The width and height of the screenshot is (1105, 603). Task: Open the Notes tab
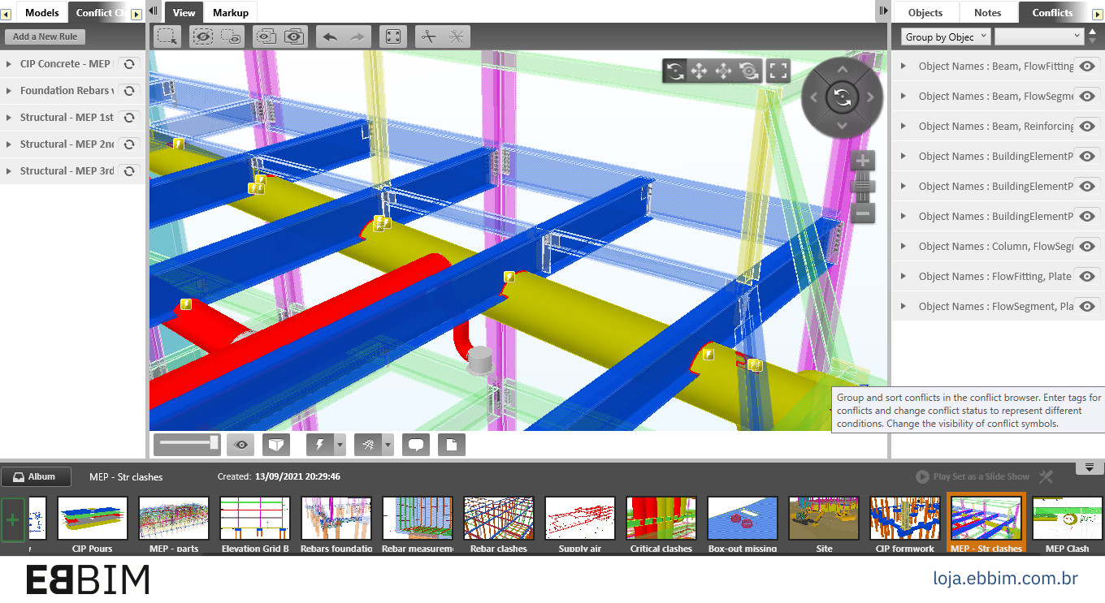988,12
